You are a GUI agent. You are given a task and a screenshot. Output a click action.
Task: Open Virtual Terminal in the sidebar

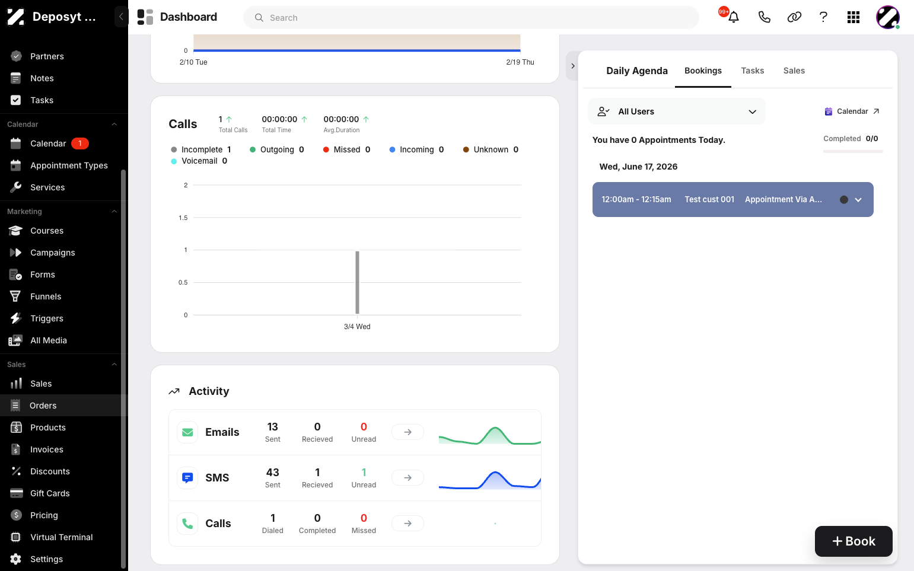(64, 537)
